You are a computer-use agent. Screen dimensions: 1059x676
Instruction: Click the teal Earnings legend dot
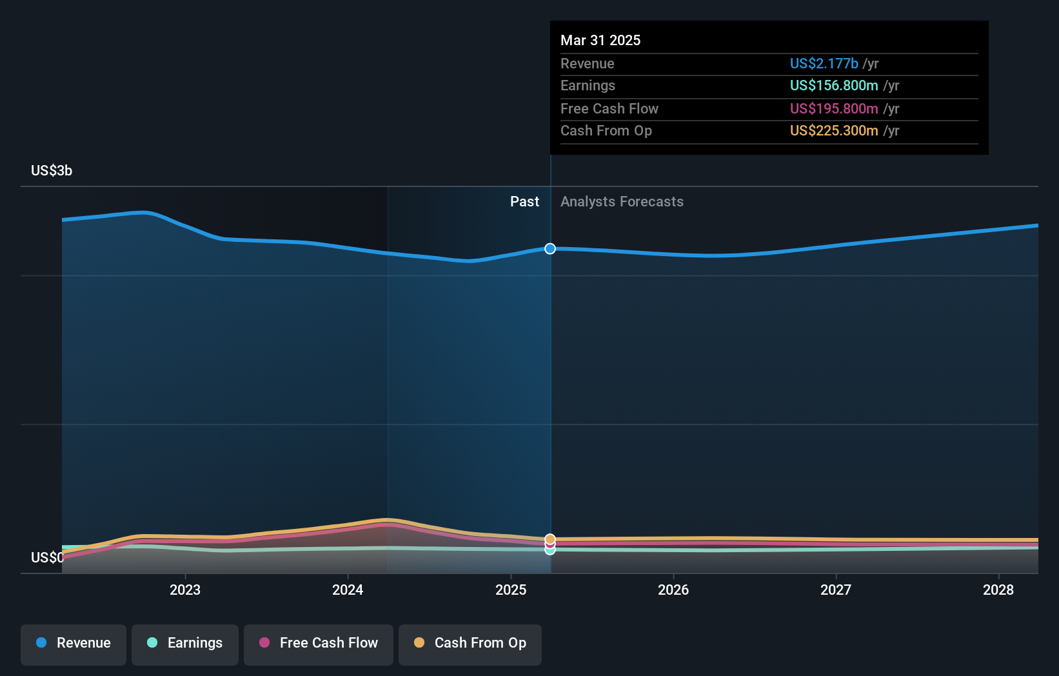152,642
